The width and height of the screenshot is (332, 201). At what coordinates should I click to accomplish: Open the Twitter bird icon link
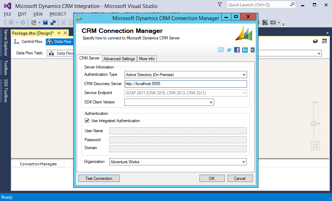point(229,50)
